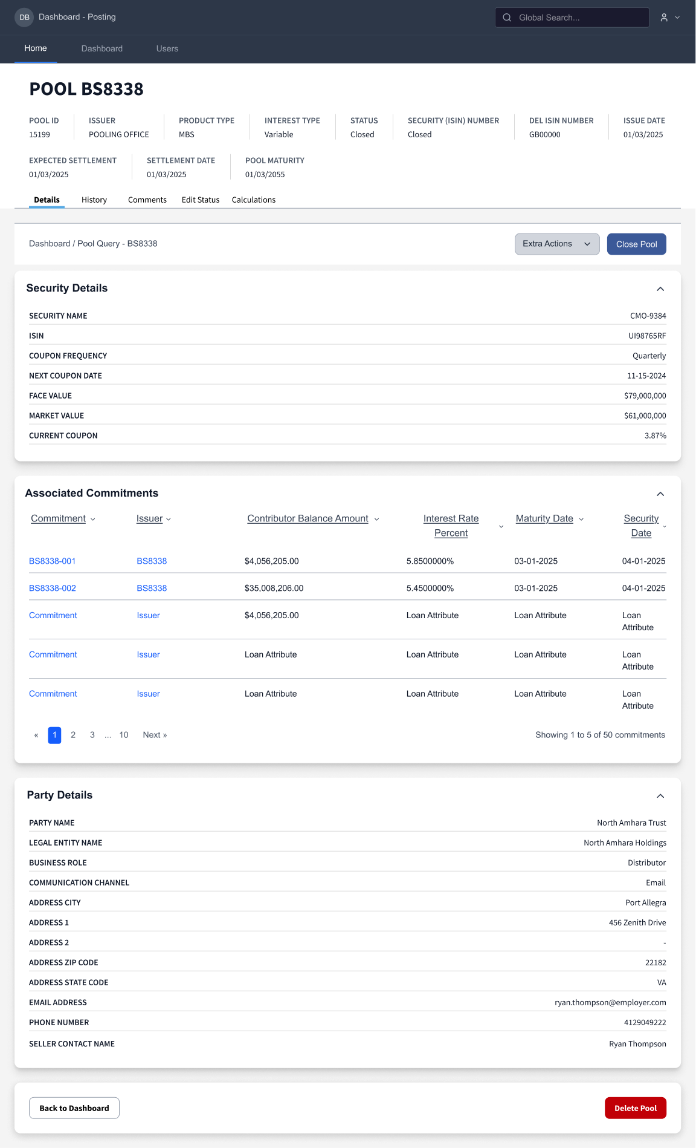Click the DB avatar logo icon

(24, 18)
